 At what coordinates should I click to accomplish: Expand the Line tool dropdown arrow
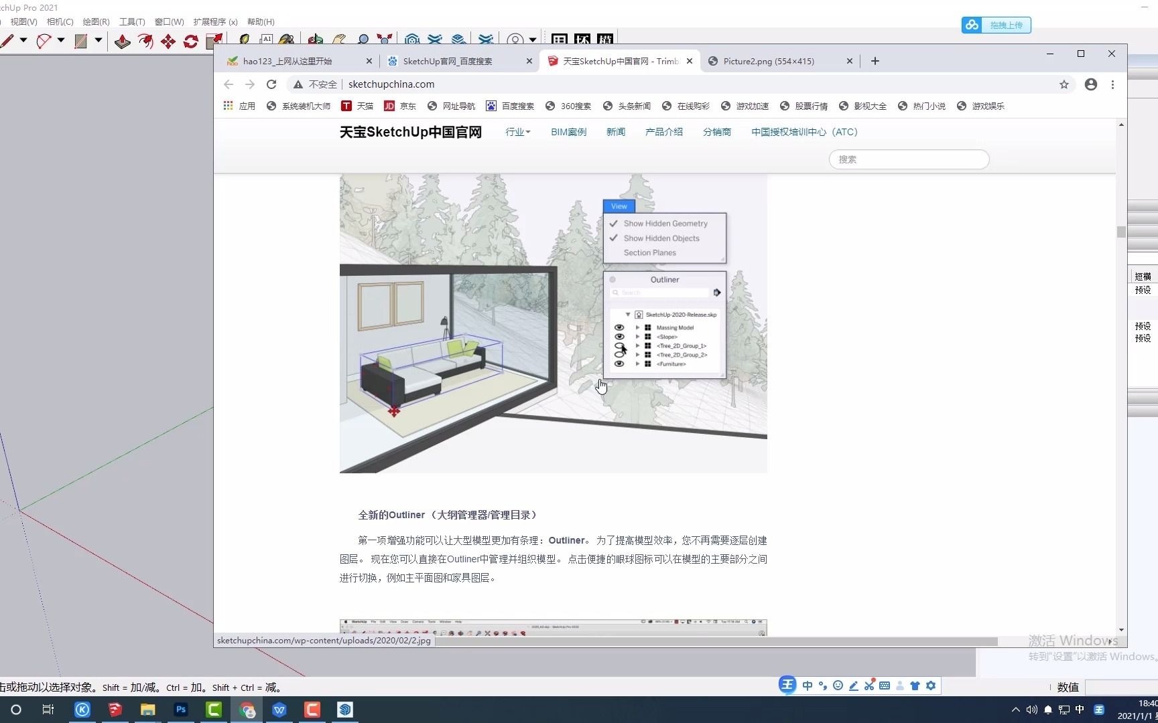point(23,40)
